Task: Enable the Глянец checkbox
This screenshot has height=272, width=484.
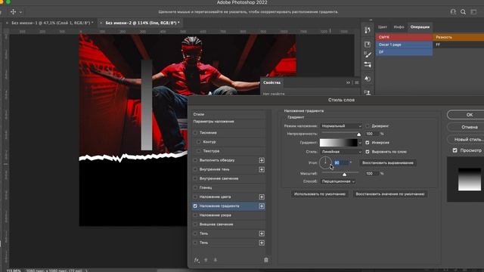Action: click(x=195, y=187)
